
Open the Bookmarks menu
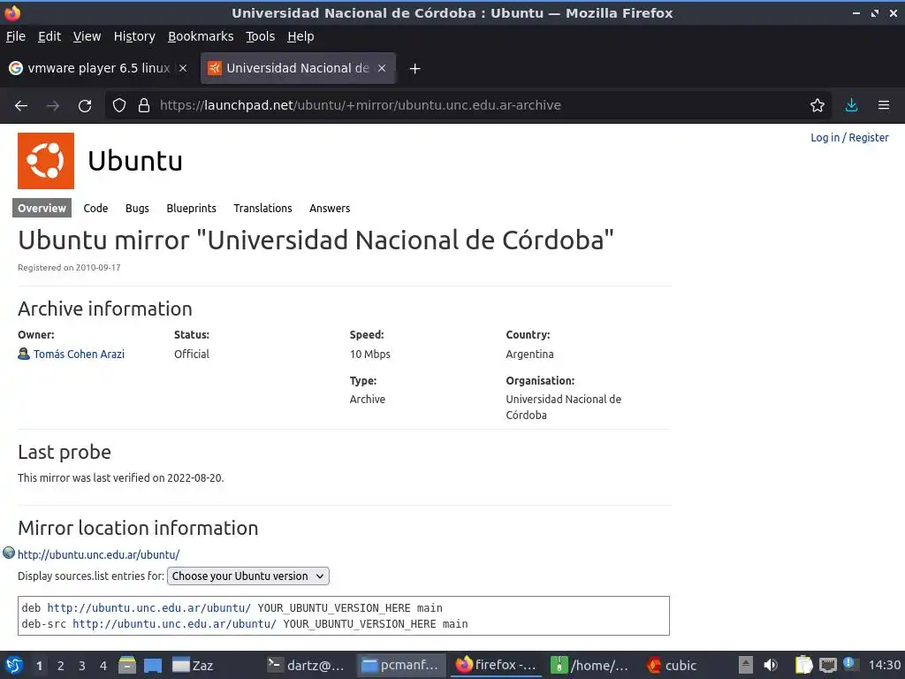pyautogui.click(x=201, y=36)
